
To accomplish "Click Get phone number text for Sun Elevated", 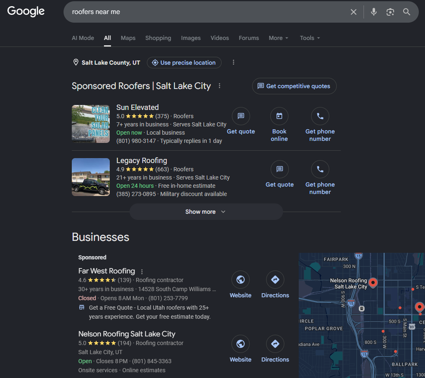I will (320, 135).
